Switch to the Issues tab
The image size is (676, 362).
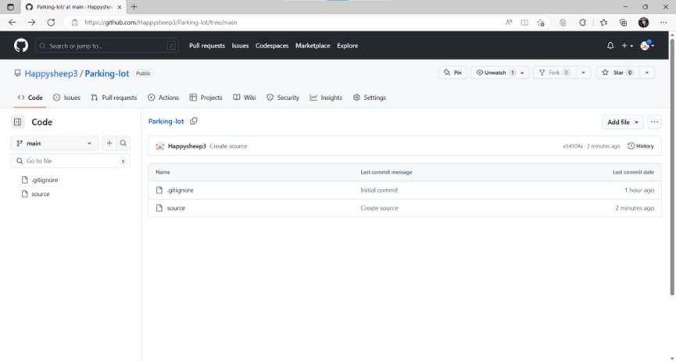[67, 98]
